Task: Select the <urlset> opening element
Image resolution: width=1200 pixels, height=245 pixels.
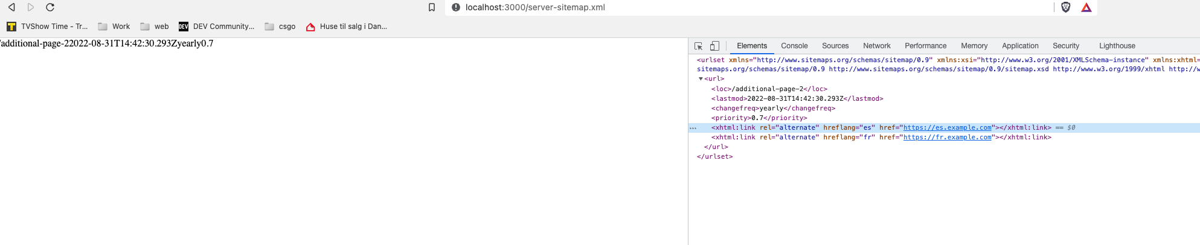Action: tap(948, 65)
